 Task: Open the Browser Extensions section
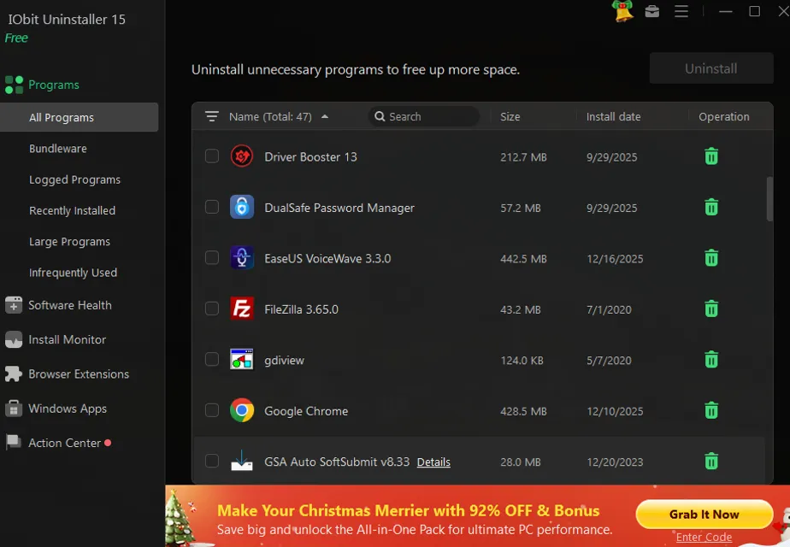pyautogui.click(x=79, y=374)
